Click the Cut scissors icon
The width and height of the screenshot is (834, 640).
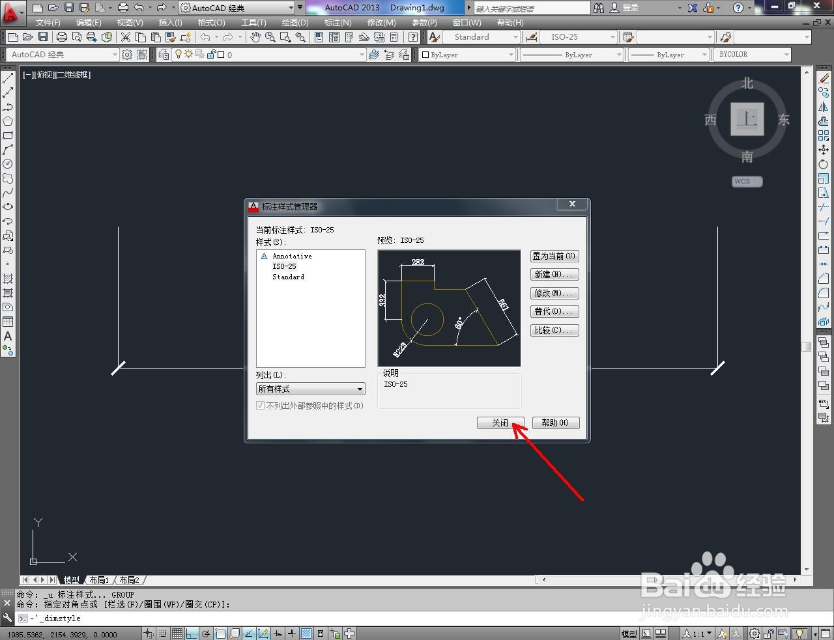tap(126, 37)
